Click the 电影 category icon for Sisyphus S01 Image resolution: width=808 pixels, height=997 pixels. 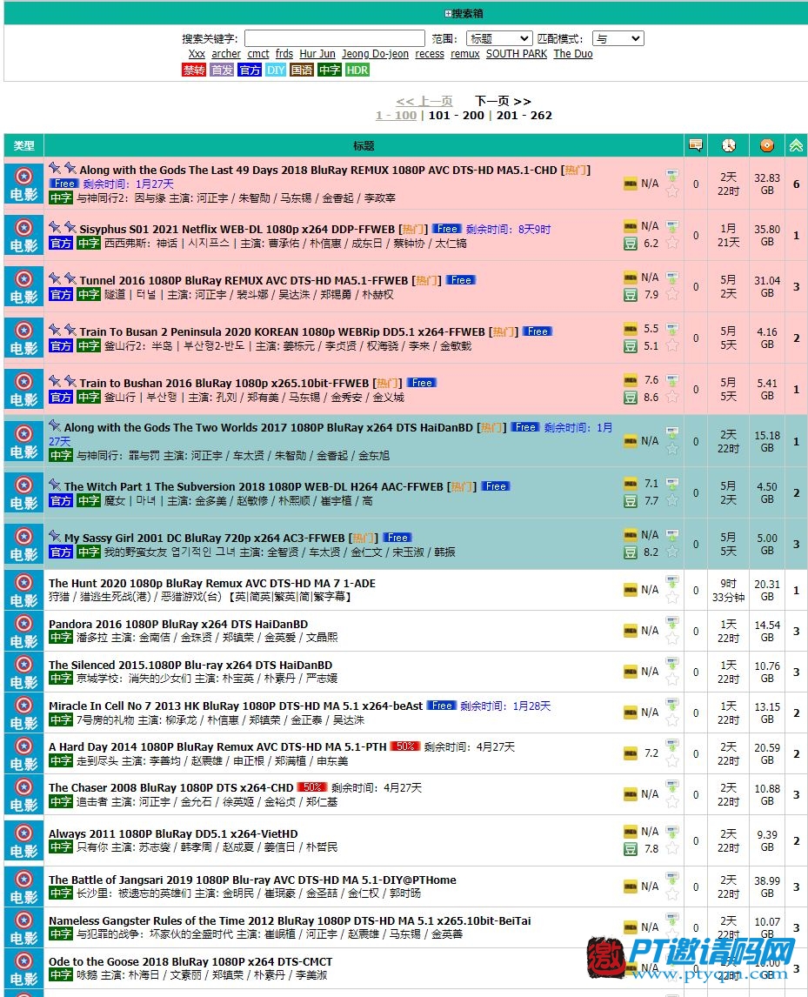(23, 235)
